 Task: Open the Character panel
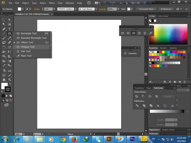[x=132, y=53]
